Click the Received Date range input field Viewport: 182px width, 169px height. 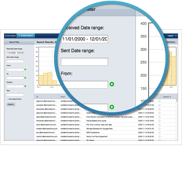pos(15,53)
